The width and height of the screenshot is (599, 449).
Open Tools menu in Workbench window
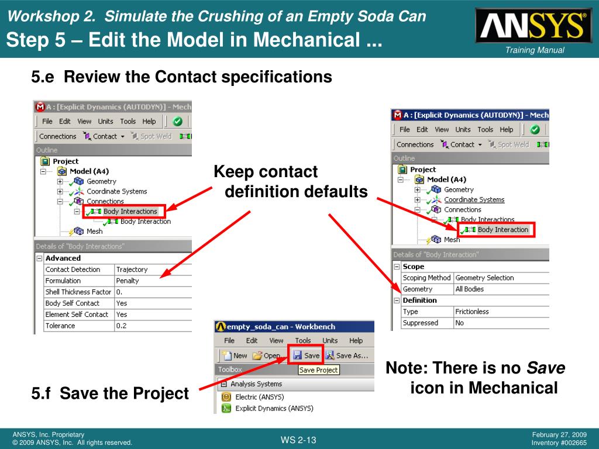[x=302, y=341]
